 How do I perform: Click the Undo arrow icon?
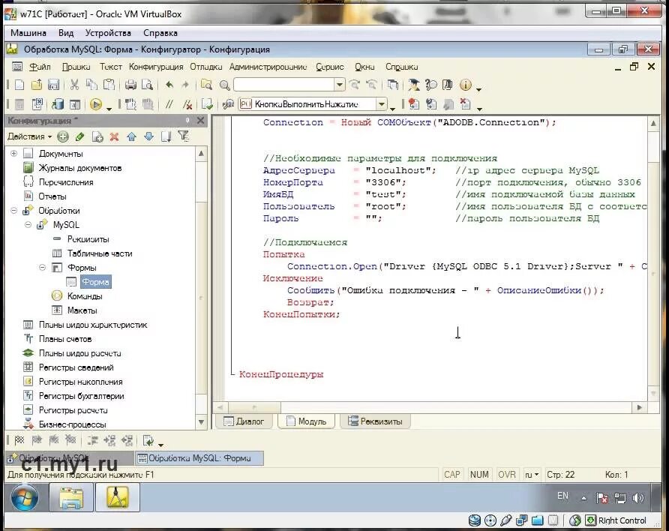point(169,85)
